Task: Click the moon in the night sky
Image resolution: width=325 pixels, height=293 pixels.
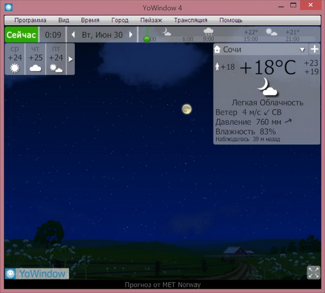Action: (186, 109)
